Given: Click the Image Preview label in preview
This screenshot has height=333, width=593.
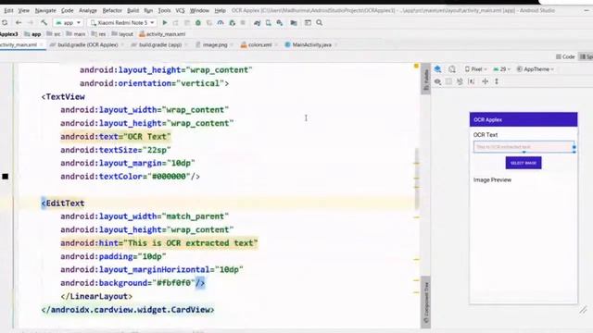Looking at the screenshot, I should (492, 180).
